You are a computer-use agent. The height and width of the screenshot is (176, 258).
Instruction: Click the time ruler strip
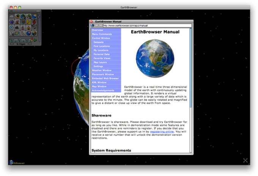pyautogui.click(x=20, y=40)
